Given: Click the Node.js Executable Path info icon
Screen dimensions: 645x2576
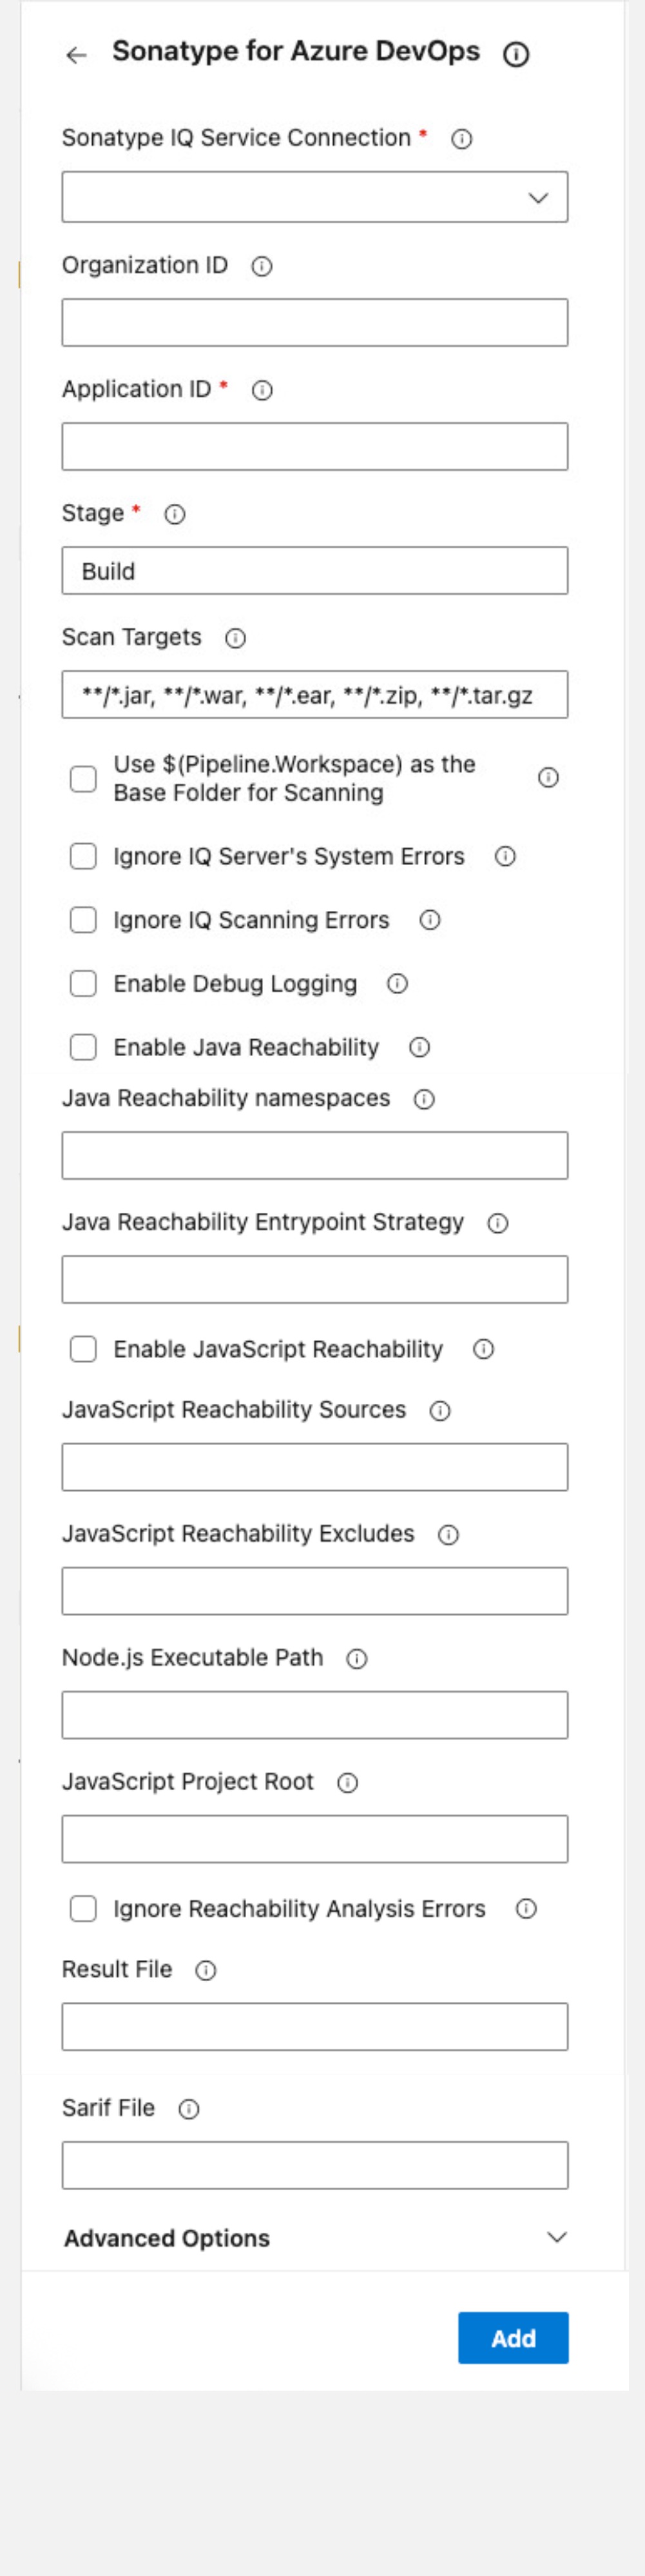Looking at the screenshot, I should pos(356,1659).
